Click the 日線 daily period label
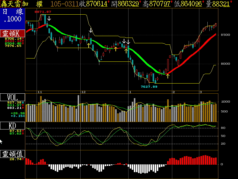The height and width of the screenshot is (179, 238). click(x=12, y=12)
